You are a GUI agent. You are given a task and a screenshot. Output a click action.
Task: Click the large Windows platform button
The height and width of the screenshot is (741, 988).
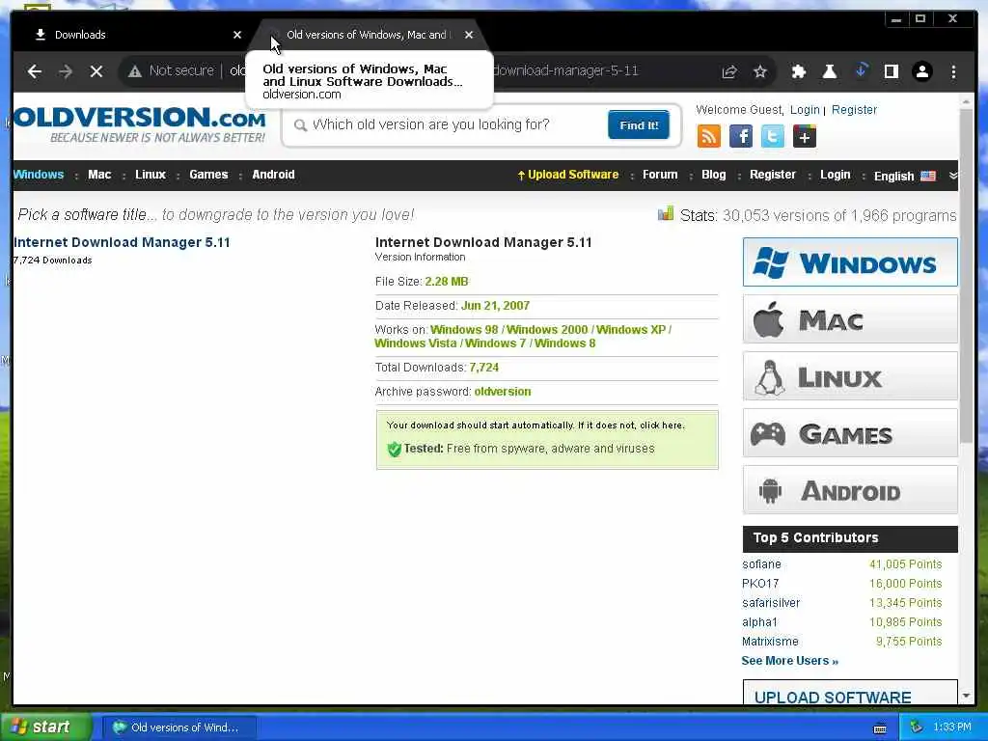tap(850, 262)
